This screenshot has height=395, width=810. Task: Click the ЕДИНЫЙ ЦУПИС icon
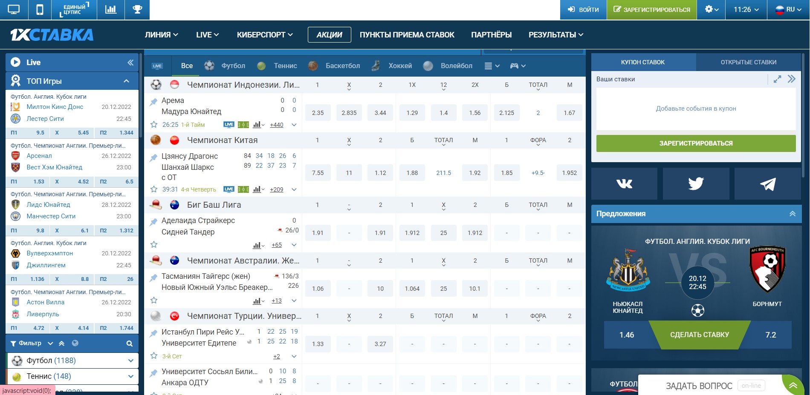pyautogui.click(x=74, y=9)
